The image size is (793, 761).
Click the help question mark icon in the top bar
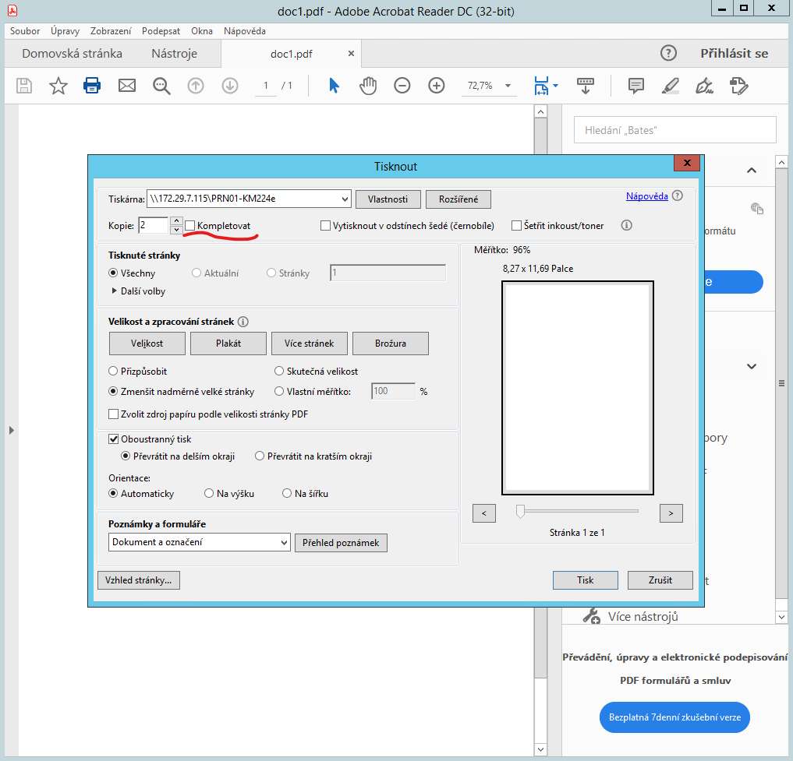point(668,53)
